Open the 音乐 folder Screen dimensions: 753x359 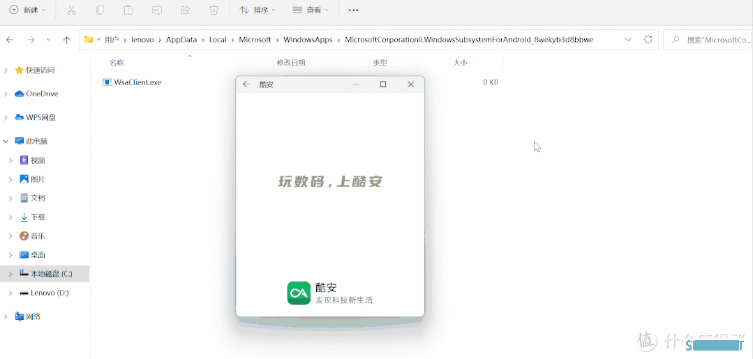pyautogui.click(x=38, y=236)
